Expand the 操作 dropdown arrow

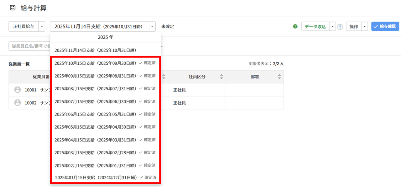364,27
